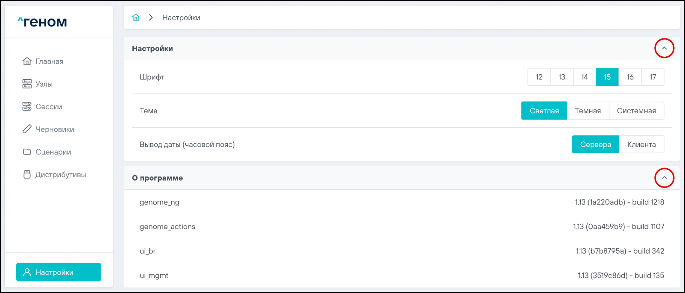685x293 pixels.
Task: Collapse the О программе panel chevron
Action: 664,178
